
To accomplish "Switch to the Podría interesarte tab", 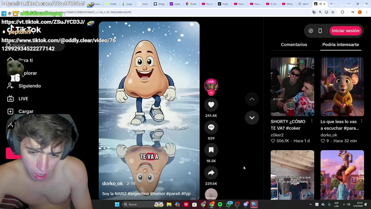I will click(x=341, y=44).
